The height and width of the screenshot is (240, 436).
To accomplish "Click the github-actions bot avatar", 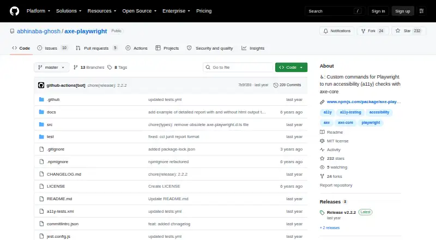I will [41, 85].
